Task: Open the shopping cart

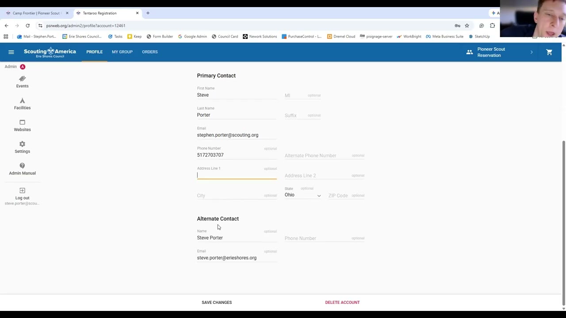Action: 549,52
